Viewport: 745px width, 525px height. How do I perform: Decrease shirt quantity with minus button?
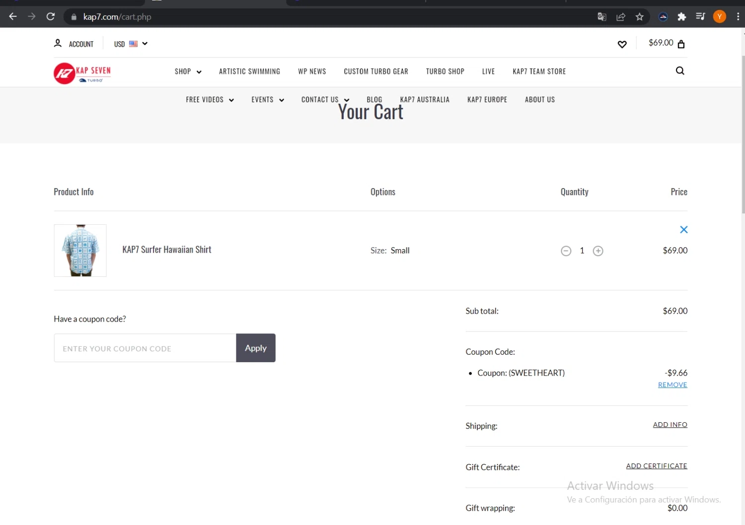[x=566, y=251]
